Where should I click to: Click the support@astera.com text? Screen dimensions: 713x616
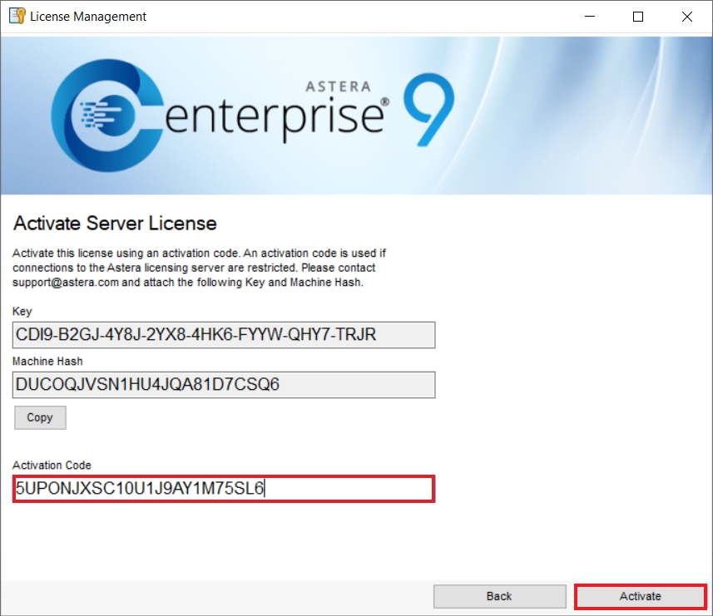tap(66, 282)
